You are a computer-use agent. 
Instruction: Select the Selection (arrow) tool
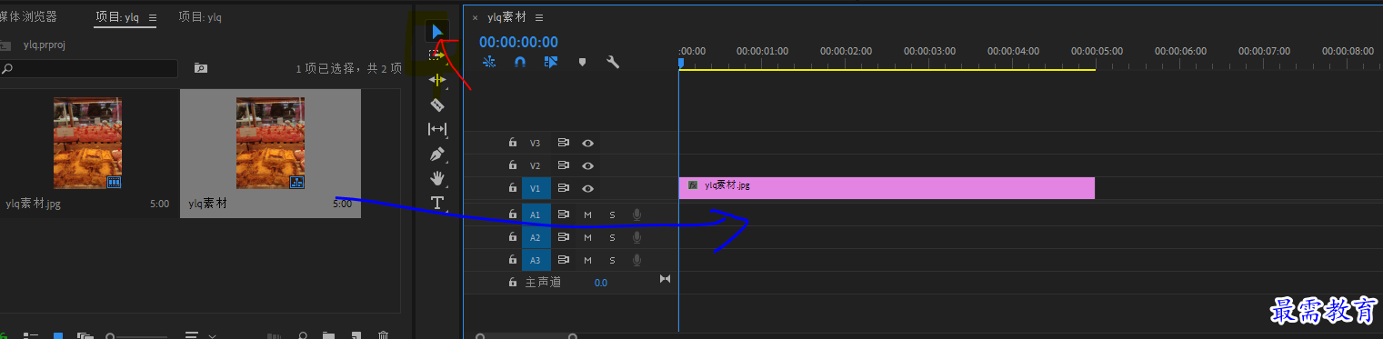[437, 33]
